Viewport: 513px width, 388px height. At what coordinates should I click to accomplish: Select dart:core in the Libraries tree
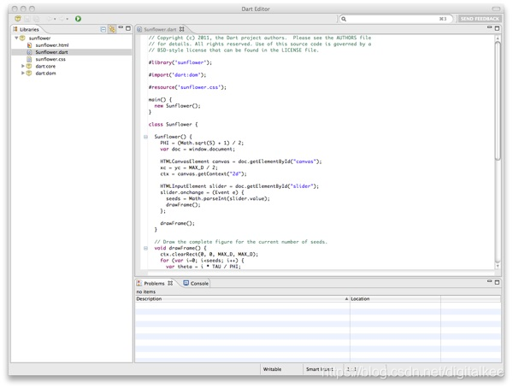[45, 66]
